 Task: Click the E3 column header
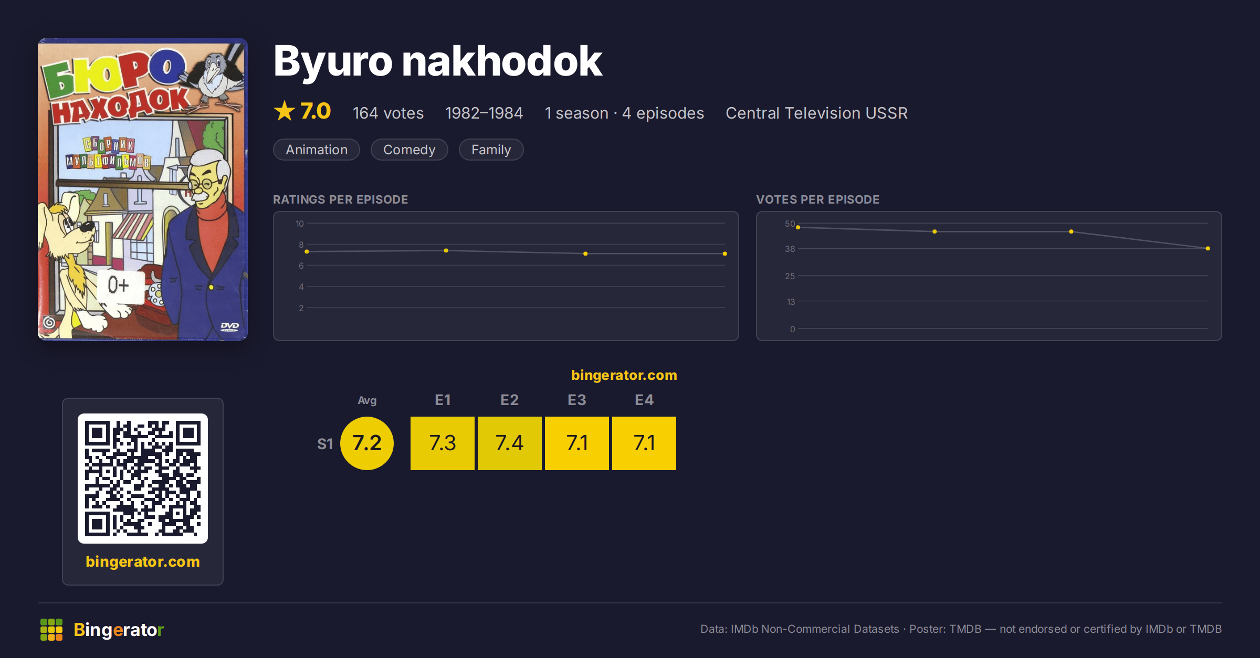pyautogui.click(x=577, y=400)
